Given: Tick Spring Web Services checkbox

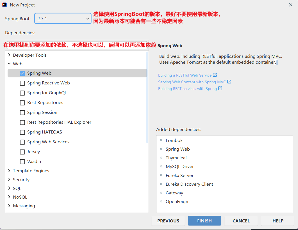Looking at the screenshot, I should tap(22, 142).
